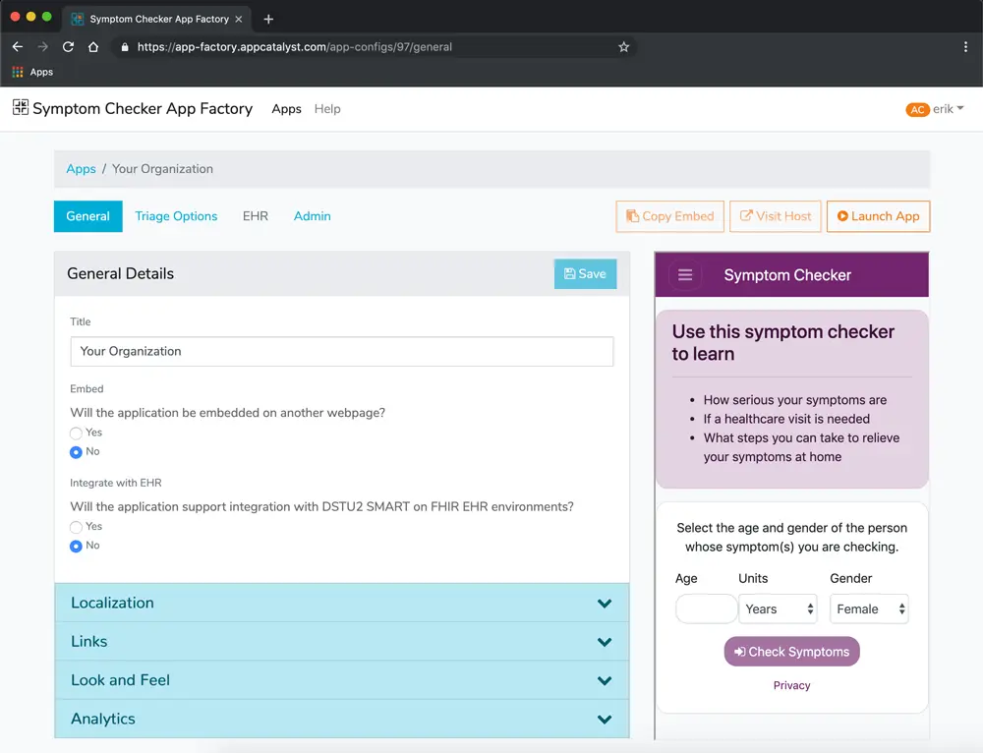Open the Apps bookmarks shortcut
The width and height of the screenshot is (983, 753).
pos(32,72)
